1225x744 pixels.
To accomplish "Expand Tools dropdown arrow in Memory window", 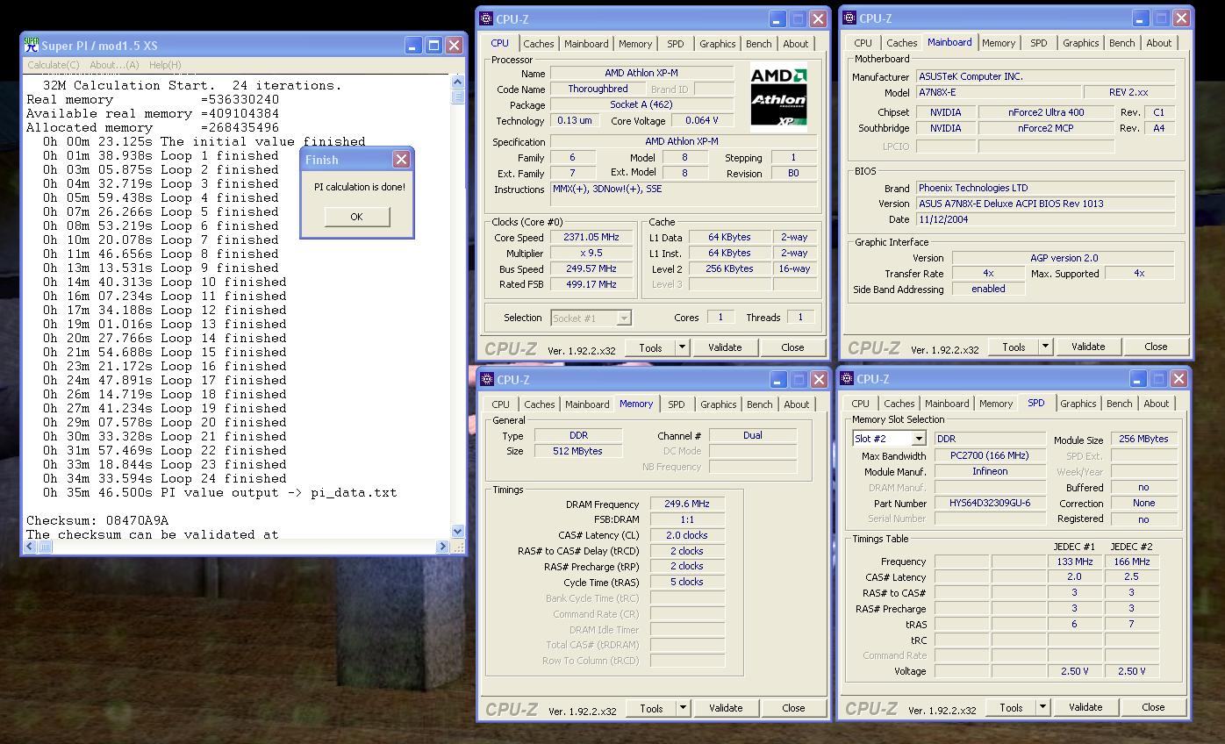I will pyautogui.click(x=683, y=708).
